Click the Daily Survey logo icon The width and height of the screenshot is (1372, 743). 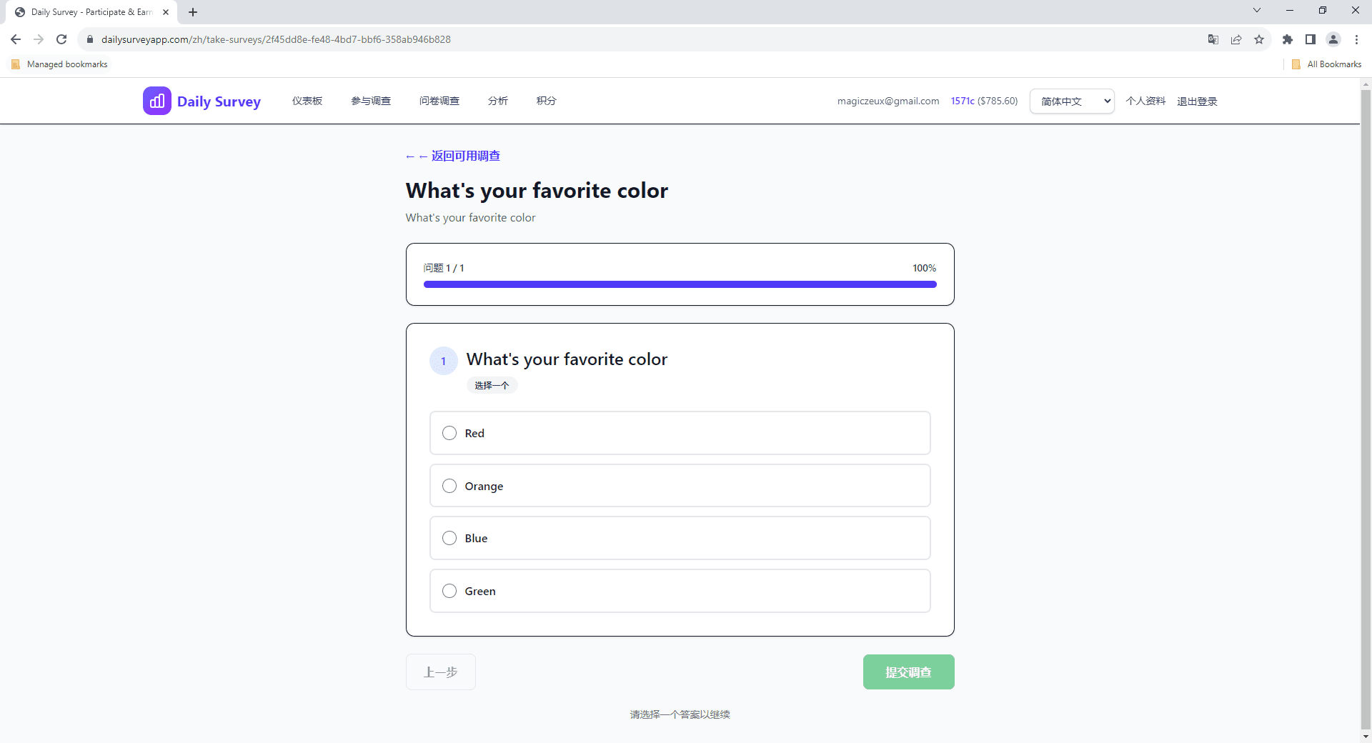point(156,101)
